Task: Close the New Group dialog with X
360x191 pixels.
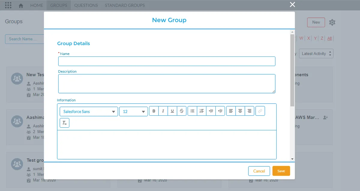Action: click(x=292, y=4)
